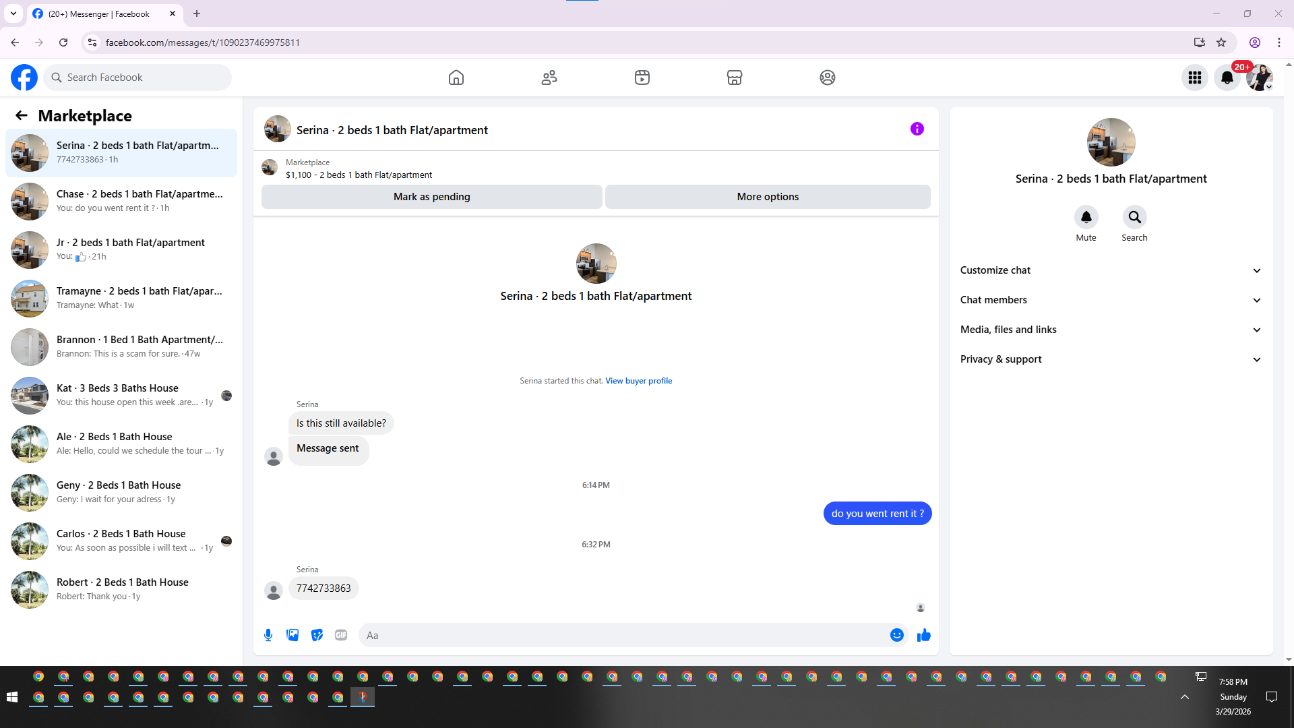Click the 'Is this still available?' message
Viewport: 1294px width, 728px height.
click(x=341, y=423)
